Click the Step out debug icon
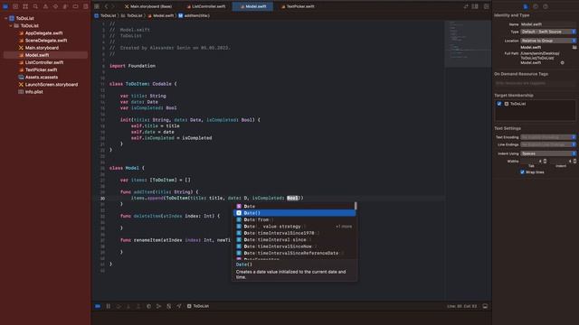 tap(138, 306)
